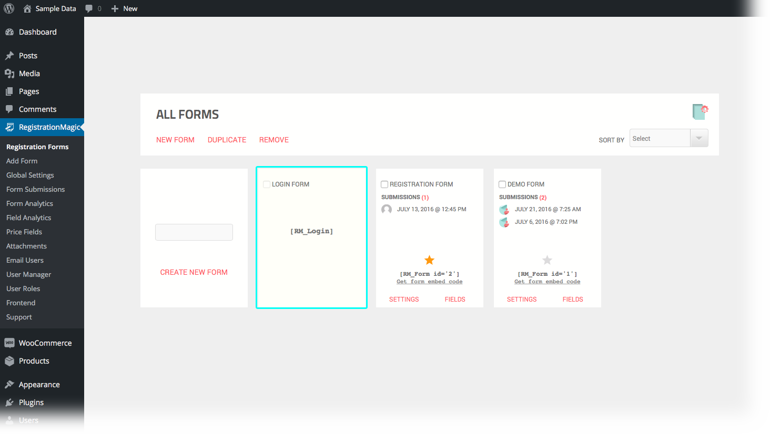Viewport: 770px width, 434px height.
Task: Tick the Registration Form checkbox
Action: 384,184
